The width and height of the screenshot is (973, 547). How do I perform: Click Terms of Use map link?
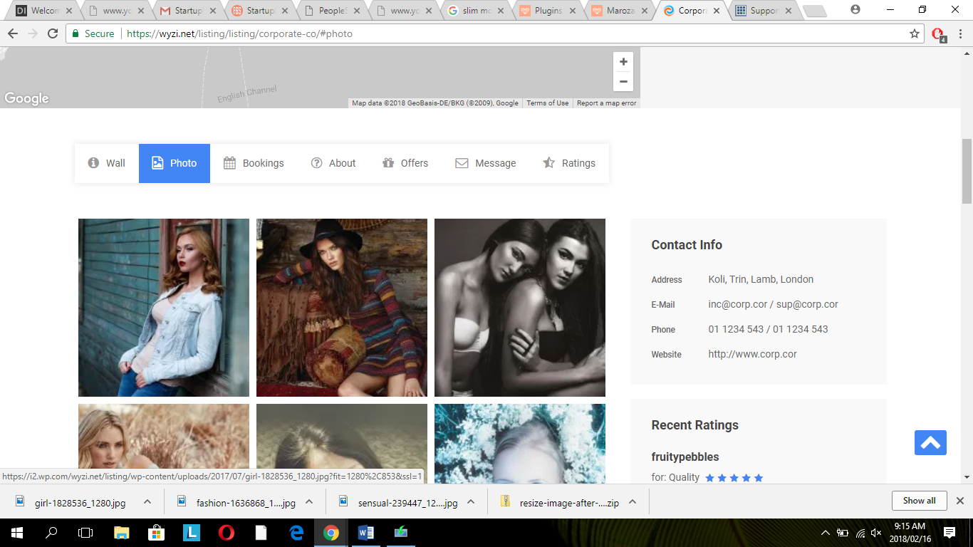tap(547, 103)
